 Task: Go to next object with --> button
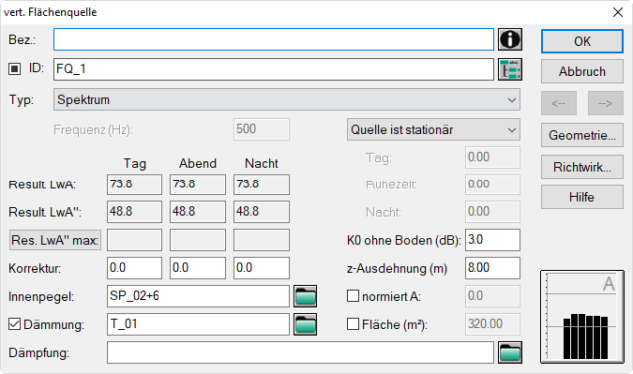[x=606, y=103]
